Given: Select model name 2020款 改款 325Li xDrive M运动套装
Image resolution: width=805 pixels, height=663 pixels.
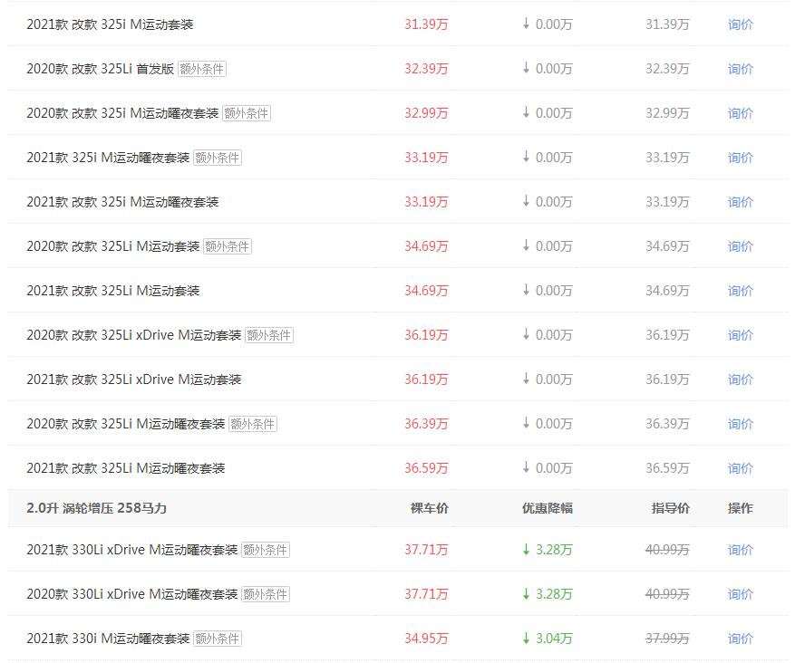Looking at the screenshot, I should point(134,335).
